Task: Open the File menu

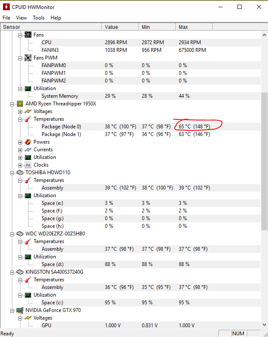Action: pos(6,18)
